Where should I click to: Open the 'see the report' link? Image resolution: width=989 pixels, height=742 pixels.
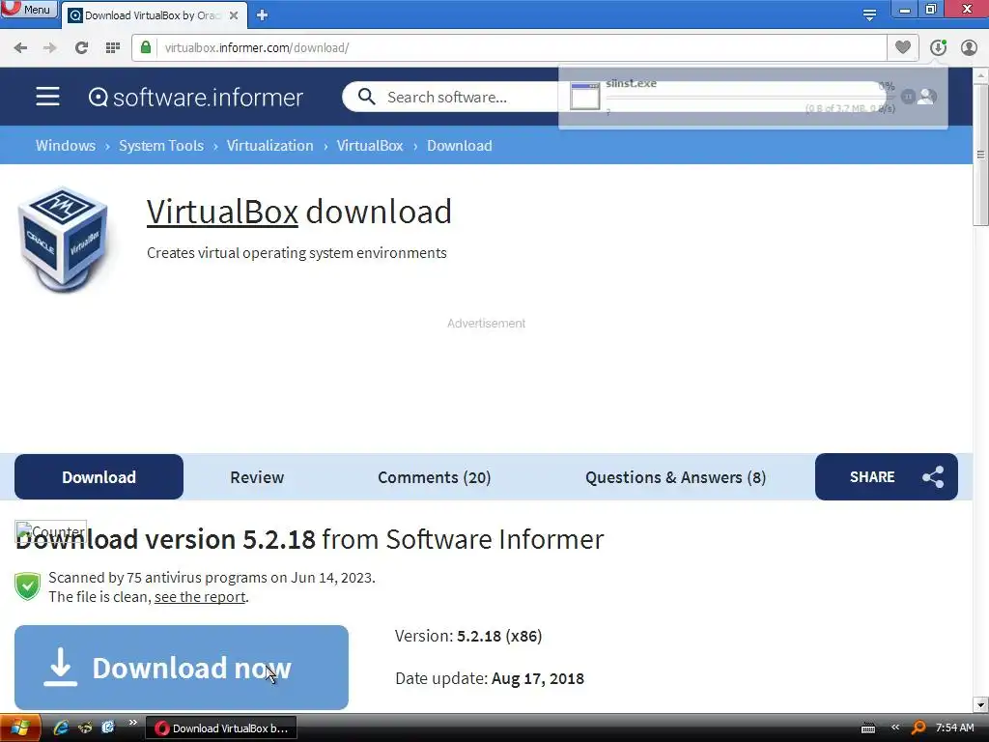point(200,597)
